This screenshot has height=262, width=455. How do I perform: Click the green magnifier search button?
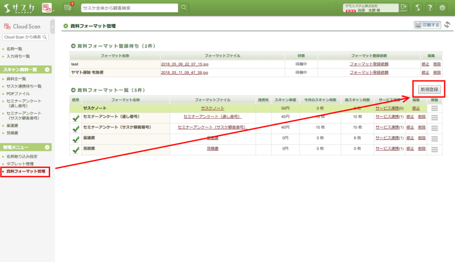183,8
